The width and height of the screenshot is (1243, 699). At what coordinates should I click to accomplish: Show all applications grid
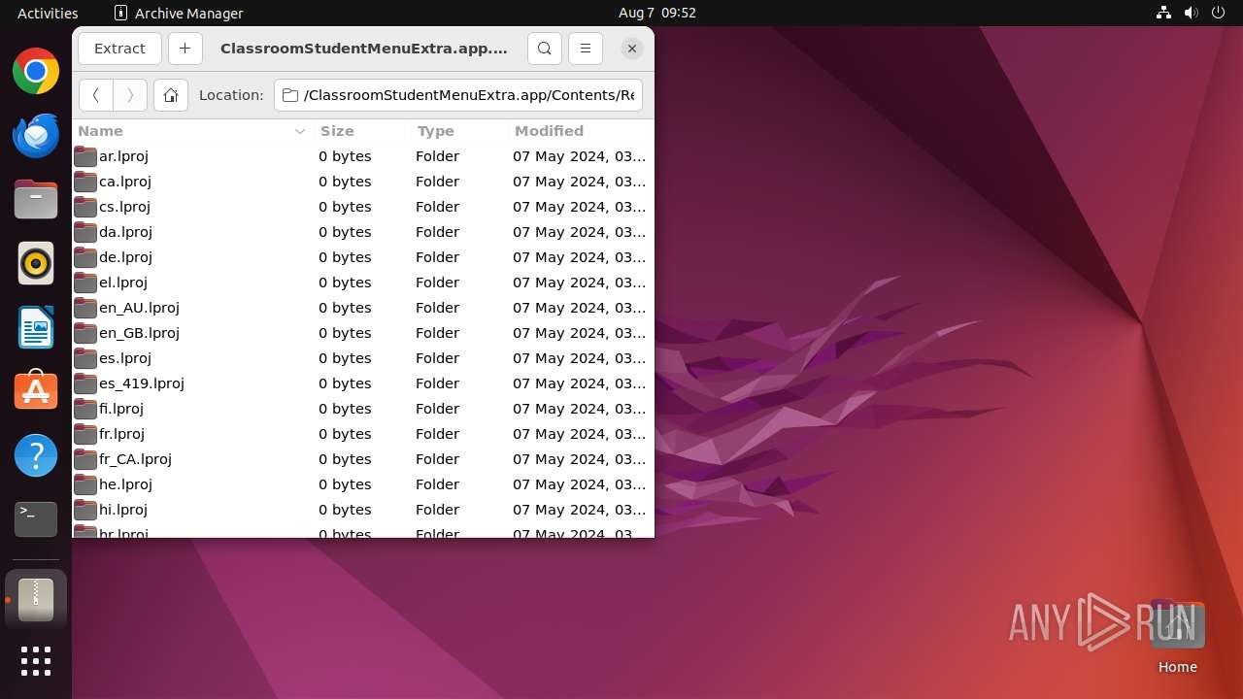tap(36, 661)
